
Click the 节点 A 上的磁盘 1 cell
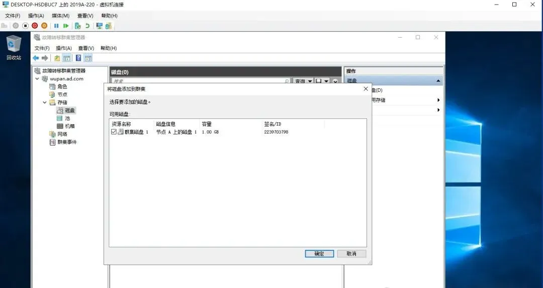pos(176,132)
